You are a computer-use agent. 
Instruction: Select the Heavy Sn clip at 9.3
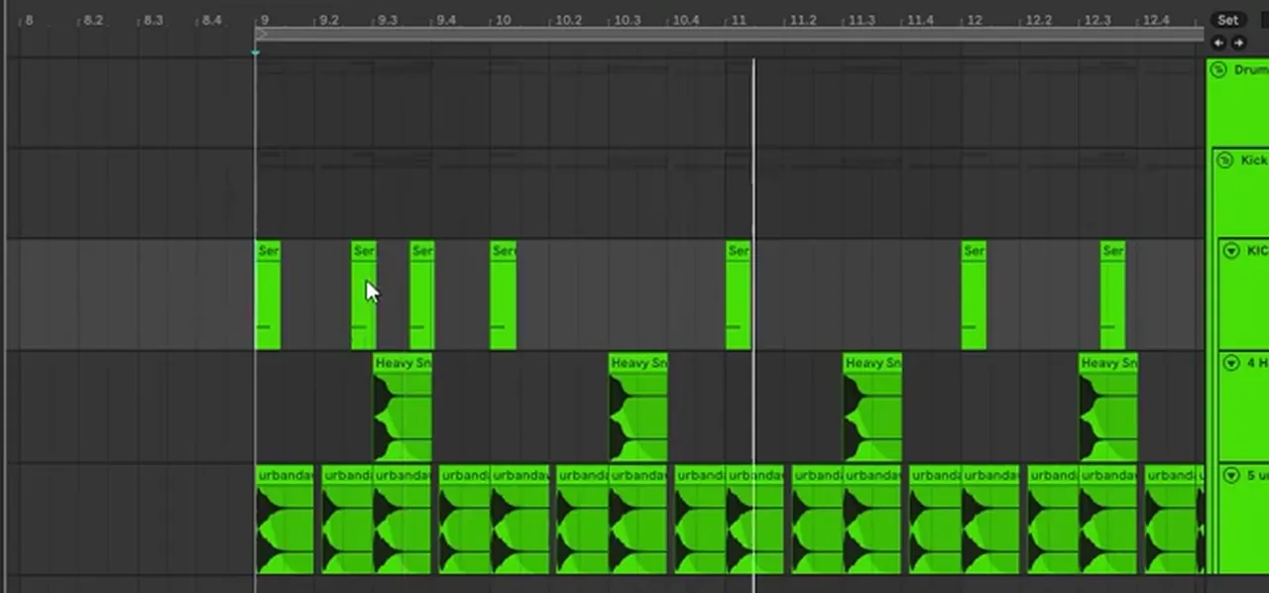(403, 408)
